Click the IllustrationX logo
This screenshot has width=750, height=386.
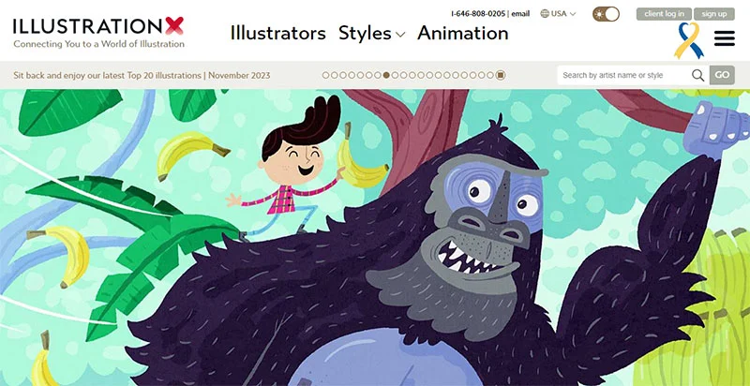[x=98, y=33]
